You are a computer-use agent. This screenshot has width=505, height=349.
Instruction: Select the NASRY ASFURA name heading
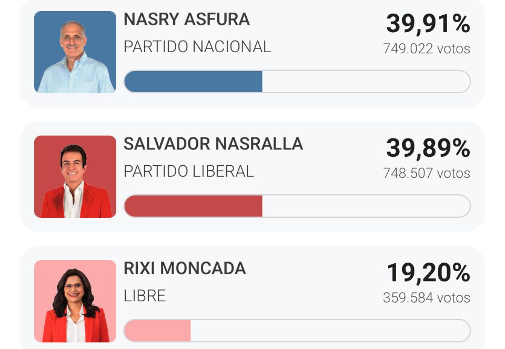pos(186,20)
